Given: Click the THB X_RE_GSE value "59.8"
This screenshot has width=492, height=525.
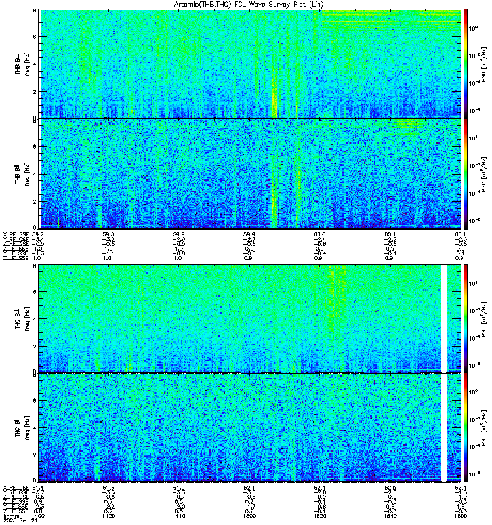Looking at the screenshot, I should [x=109, y=234].
